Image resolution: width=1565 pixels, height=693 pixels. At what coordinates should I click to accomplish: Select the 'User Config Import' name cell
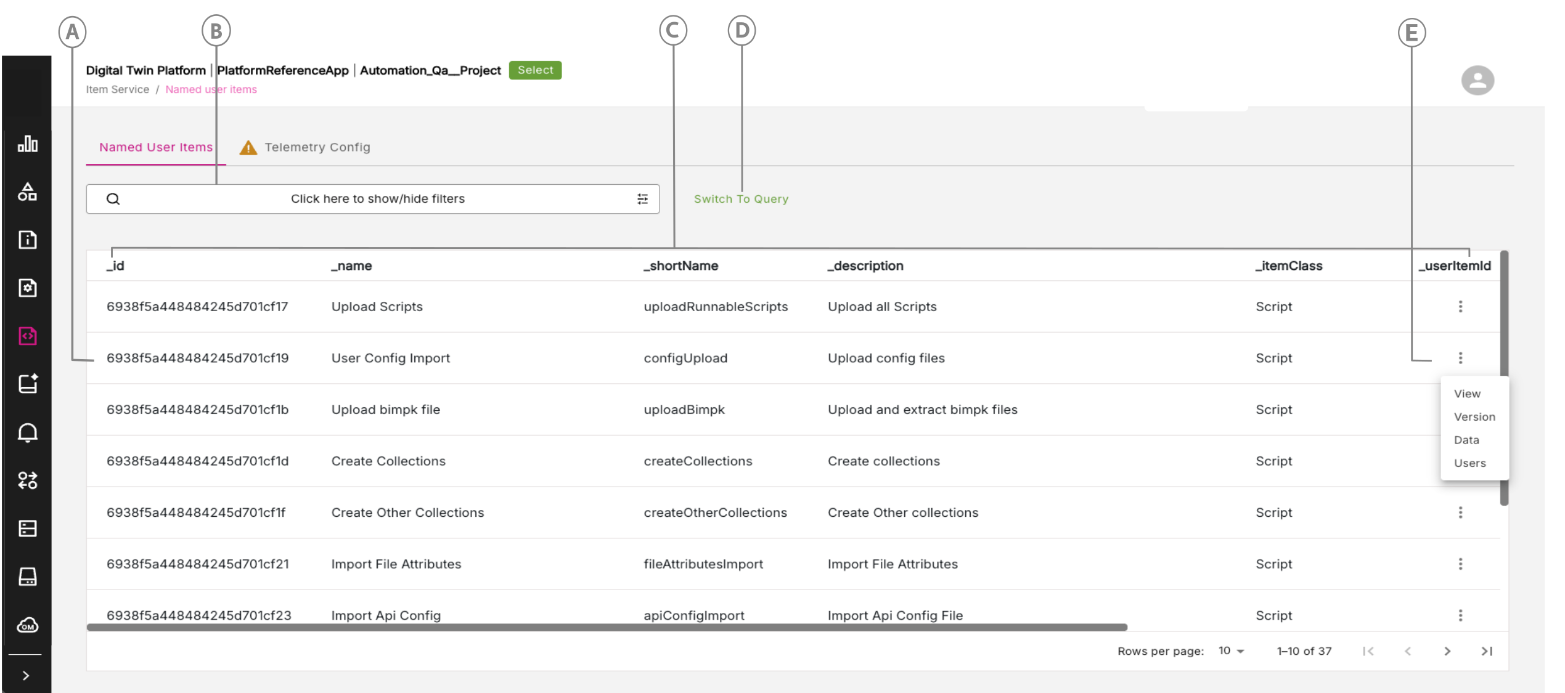pyautogui.click(x=391, y=358)
